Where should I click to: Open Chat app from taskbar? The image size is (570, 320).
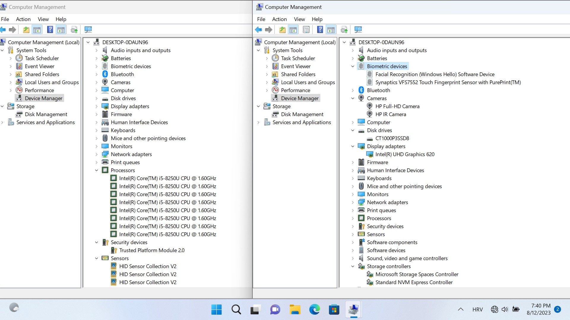[275, 310]
